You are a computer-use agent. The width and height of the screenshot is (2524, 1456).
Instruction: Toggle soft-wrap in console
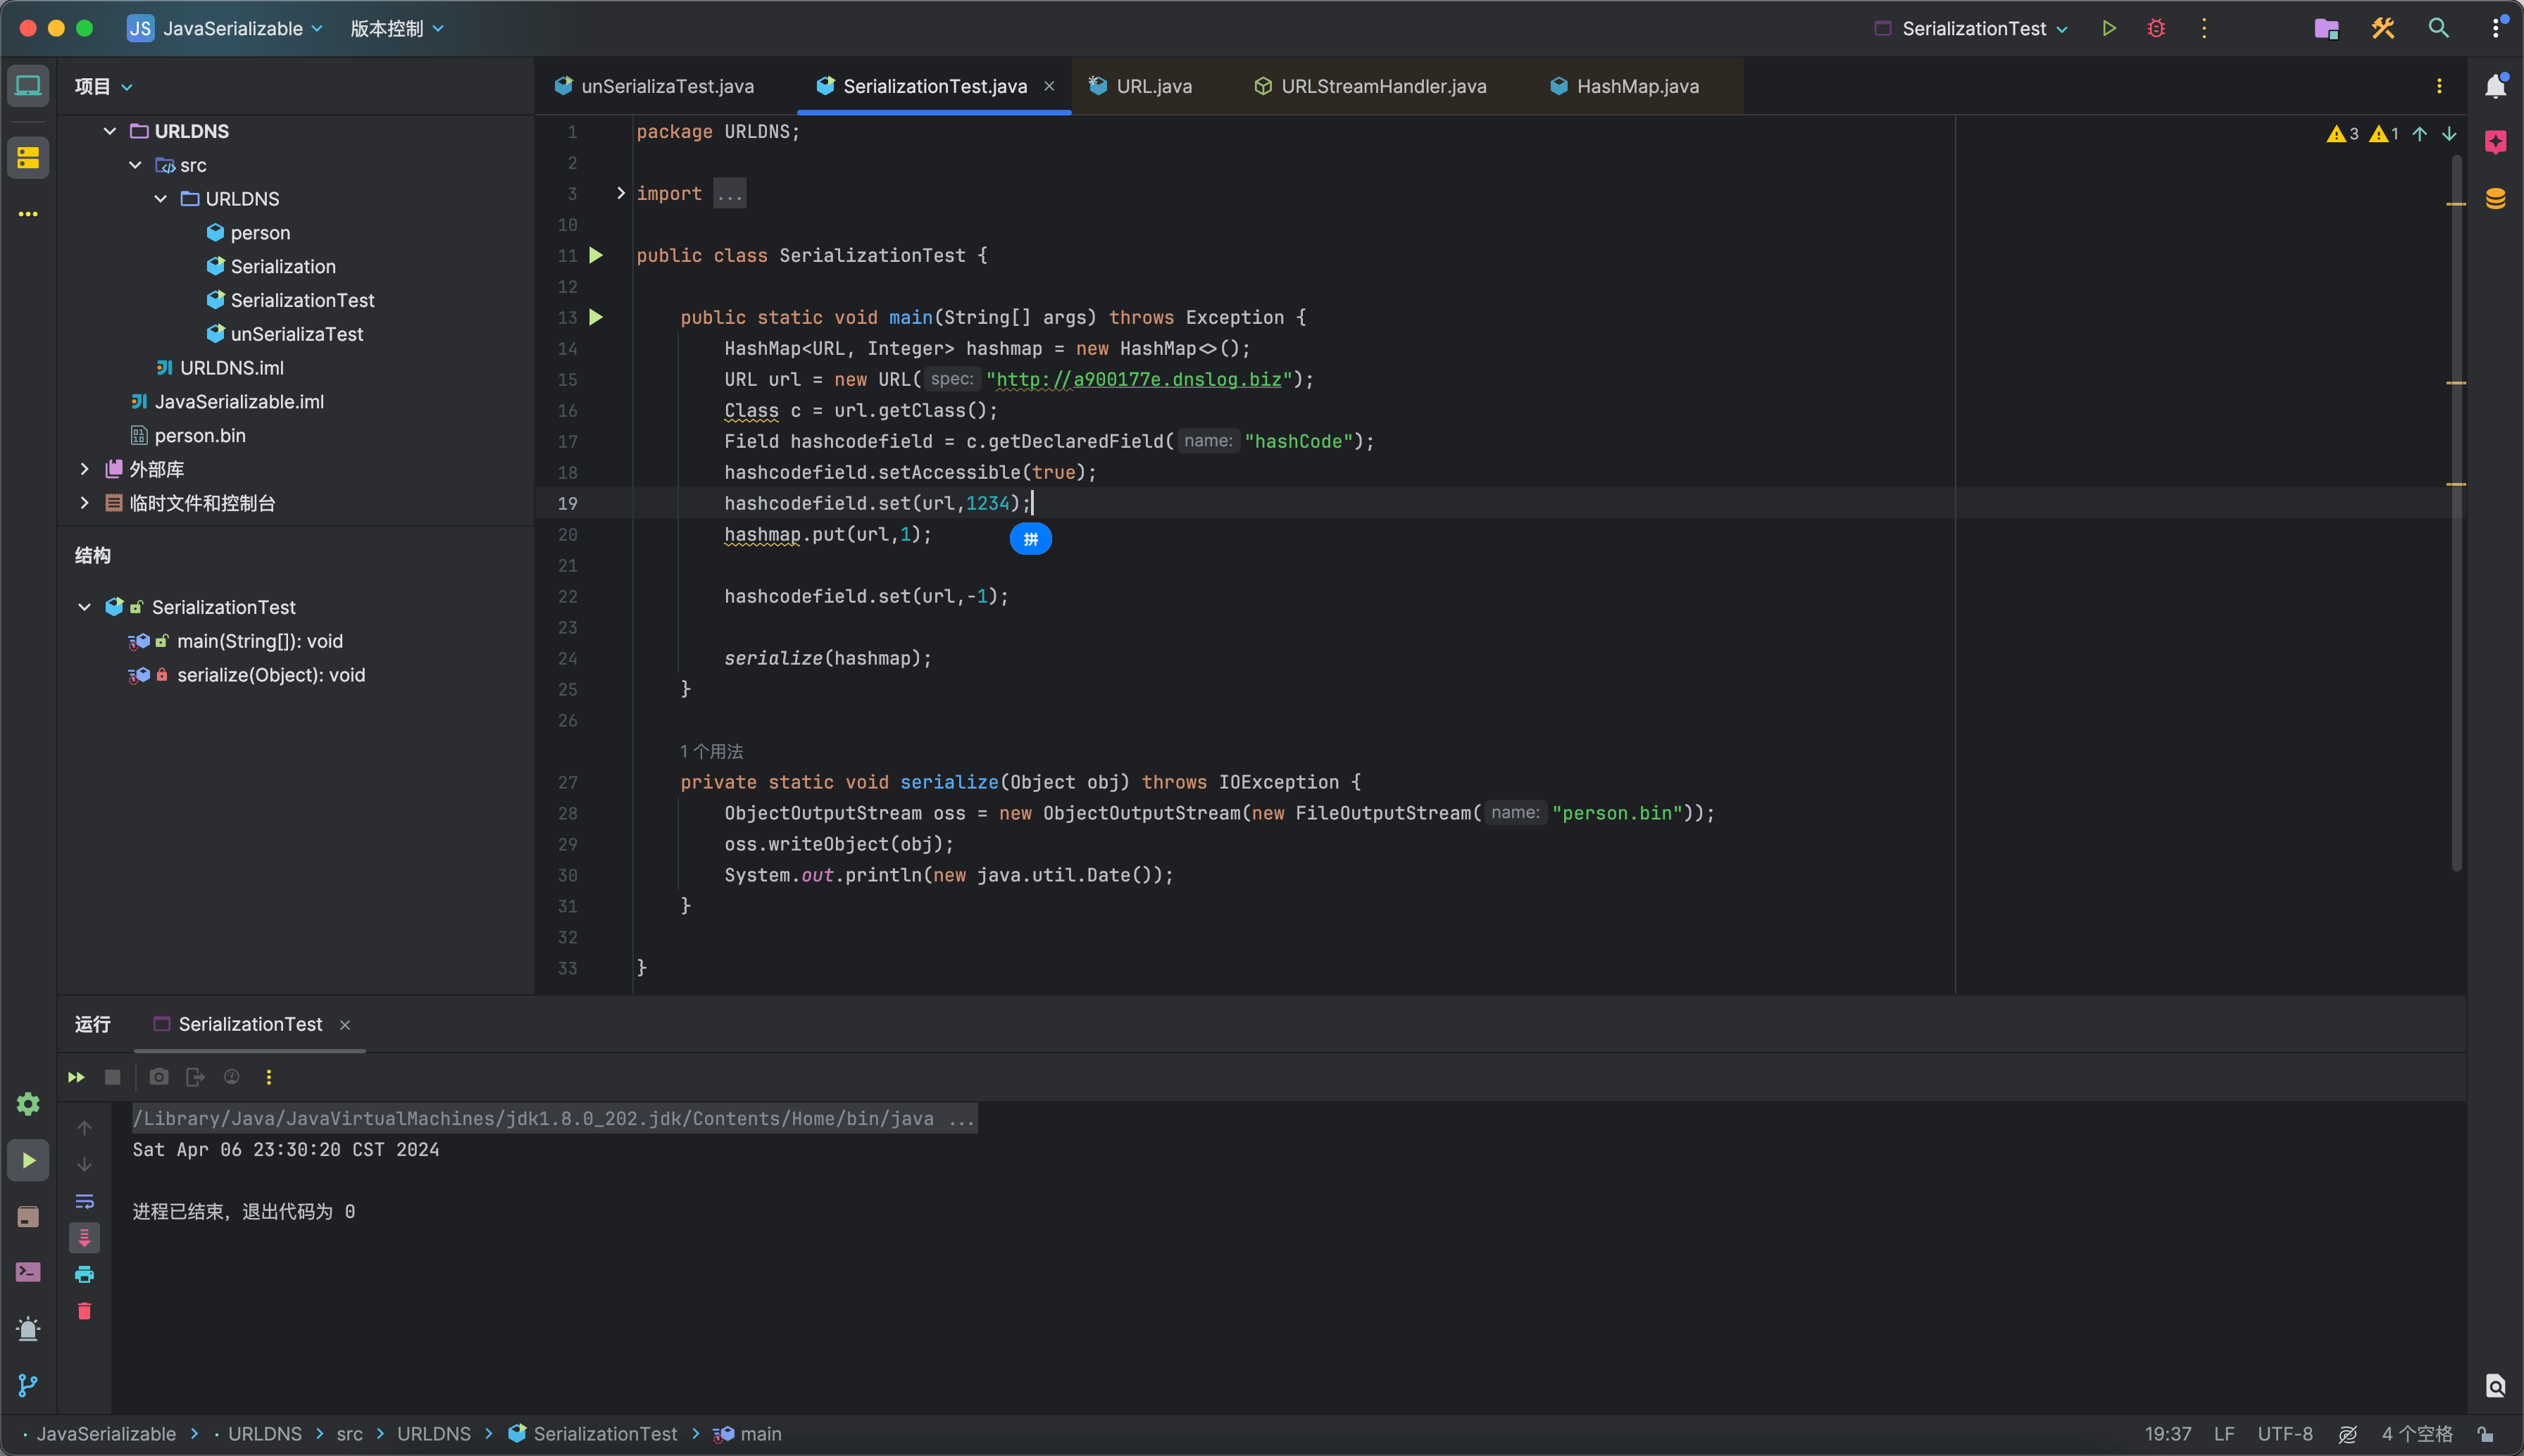(84, 1201)
